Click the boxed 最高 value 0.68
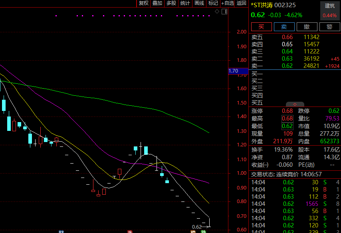This screenshot has width=341, height=233. [x=287, y=118]
